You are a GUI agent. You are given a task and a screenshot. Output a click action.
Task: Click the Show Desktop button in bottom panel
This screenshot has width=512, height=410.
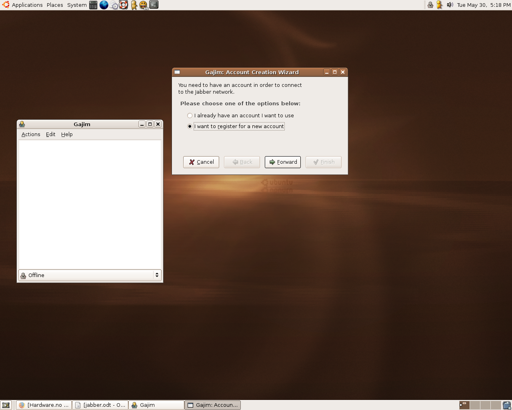(6, 405)
